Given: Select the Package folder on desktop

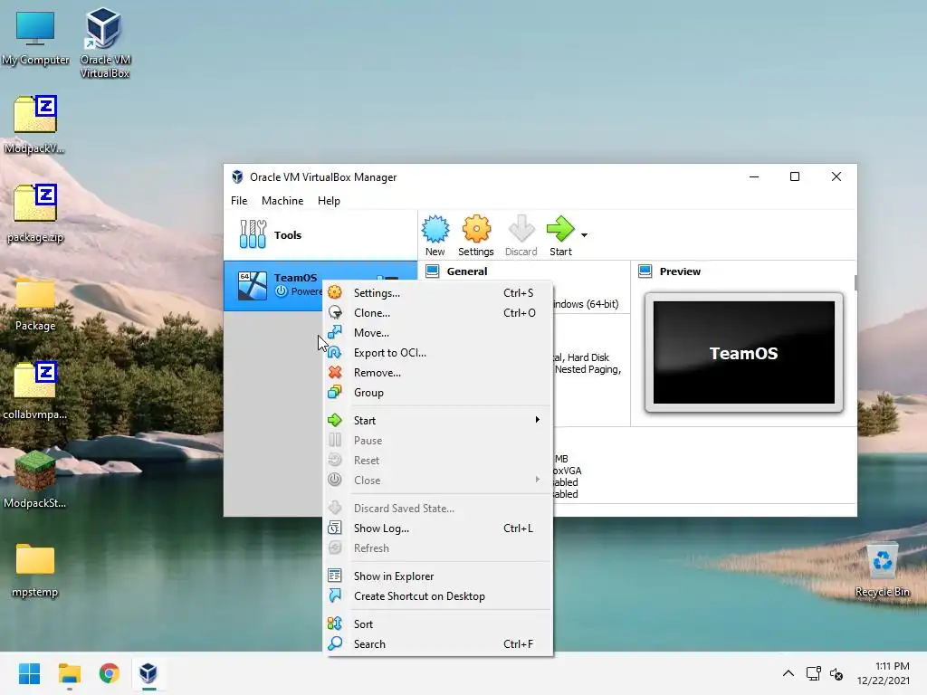Looking at the screenshot, I should (x=35, y=302).
